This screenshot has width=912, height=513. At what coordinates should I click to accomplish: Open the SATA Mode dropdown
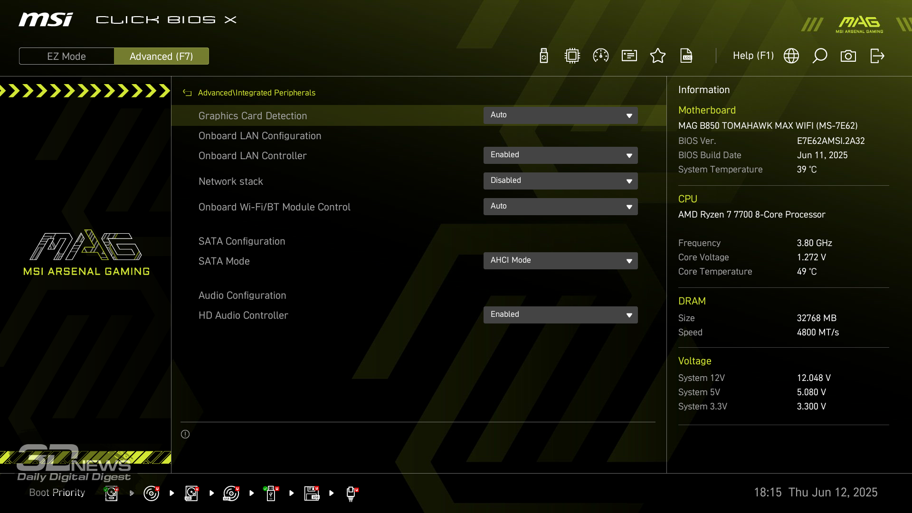[x=560, y=261]
